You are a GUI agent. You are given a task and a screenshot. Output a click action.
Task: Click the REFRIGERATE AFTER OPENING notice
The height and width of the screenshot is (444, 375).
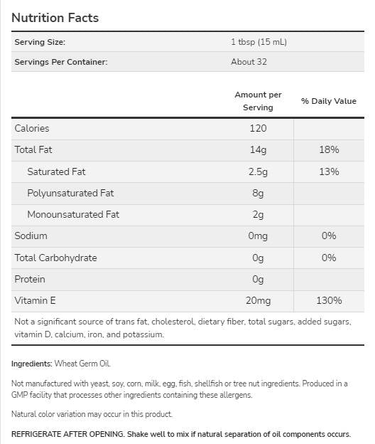(181, 434)
